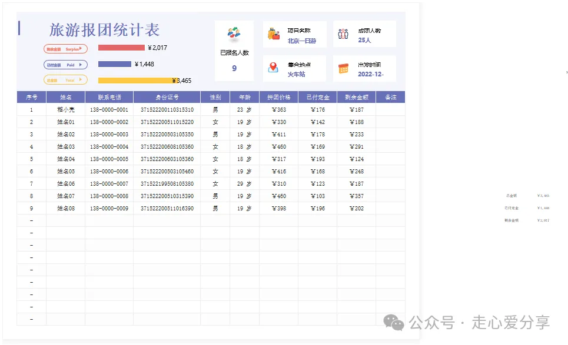Click the calendar icon beside 出发时间
This screenshot has width=568, height=345.
tap(343, 68)
